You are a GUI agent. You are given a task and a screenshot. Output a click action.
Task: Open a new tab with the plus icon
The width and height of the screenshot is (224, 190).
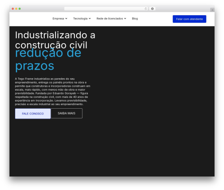[x=212, y=10]
